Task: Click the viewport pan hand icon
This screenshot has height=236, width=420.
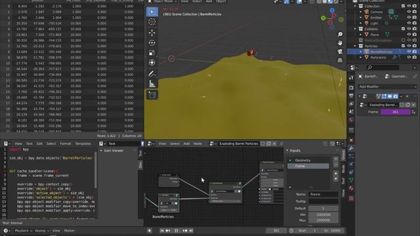Action: pos(340,43)
